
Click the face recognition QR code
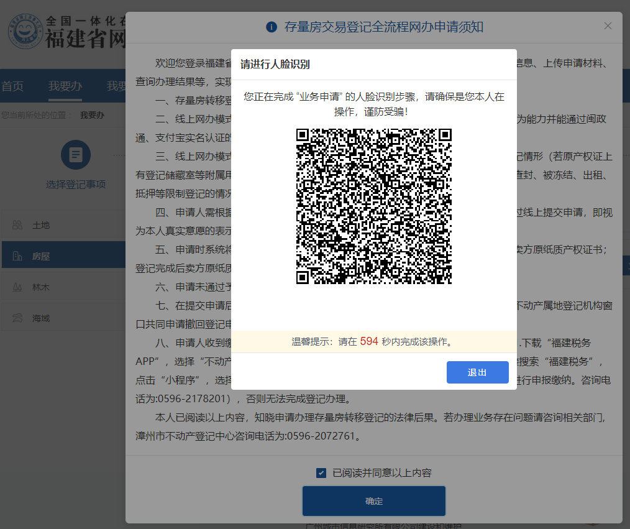[374, 206]
